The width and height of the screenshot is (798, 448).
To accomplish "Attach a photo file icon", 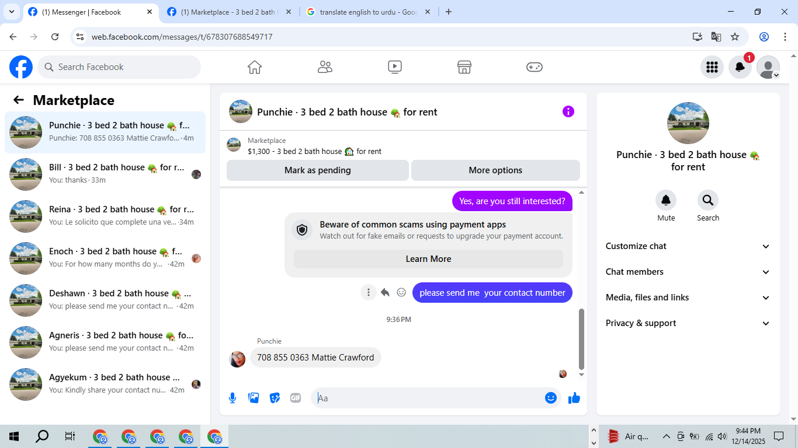I will (x=254, y=398).
